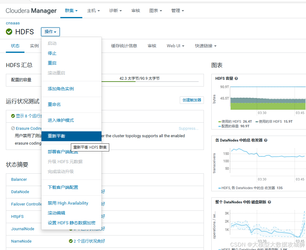Click the 创建触发器 button
306x250 pixels.
click(192, 100)
